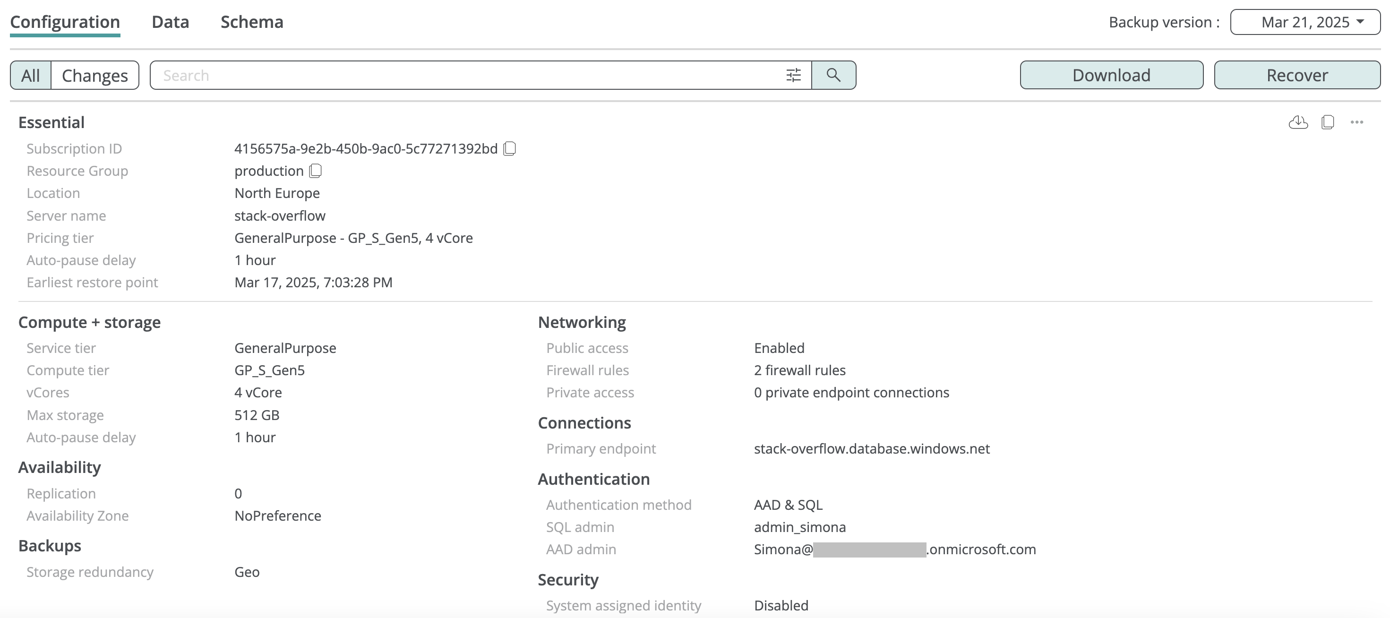Image resolution: width=1390 pixels, height=618 pixels.
Task: Click the Download button
Action: [1111, 75]
